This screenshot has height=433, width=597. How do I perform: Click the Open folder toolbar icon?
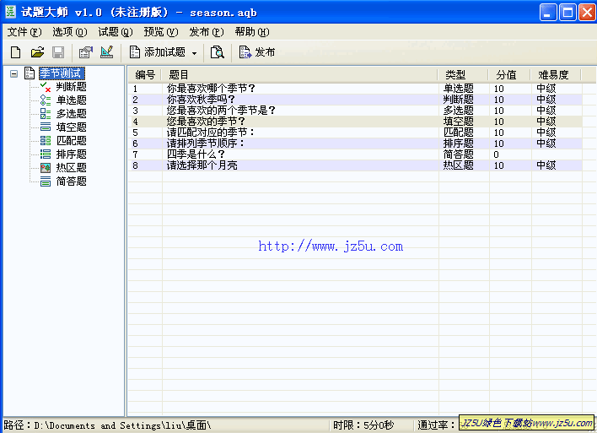pyautogui.click(x=37, y=52)
